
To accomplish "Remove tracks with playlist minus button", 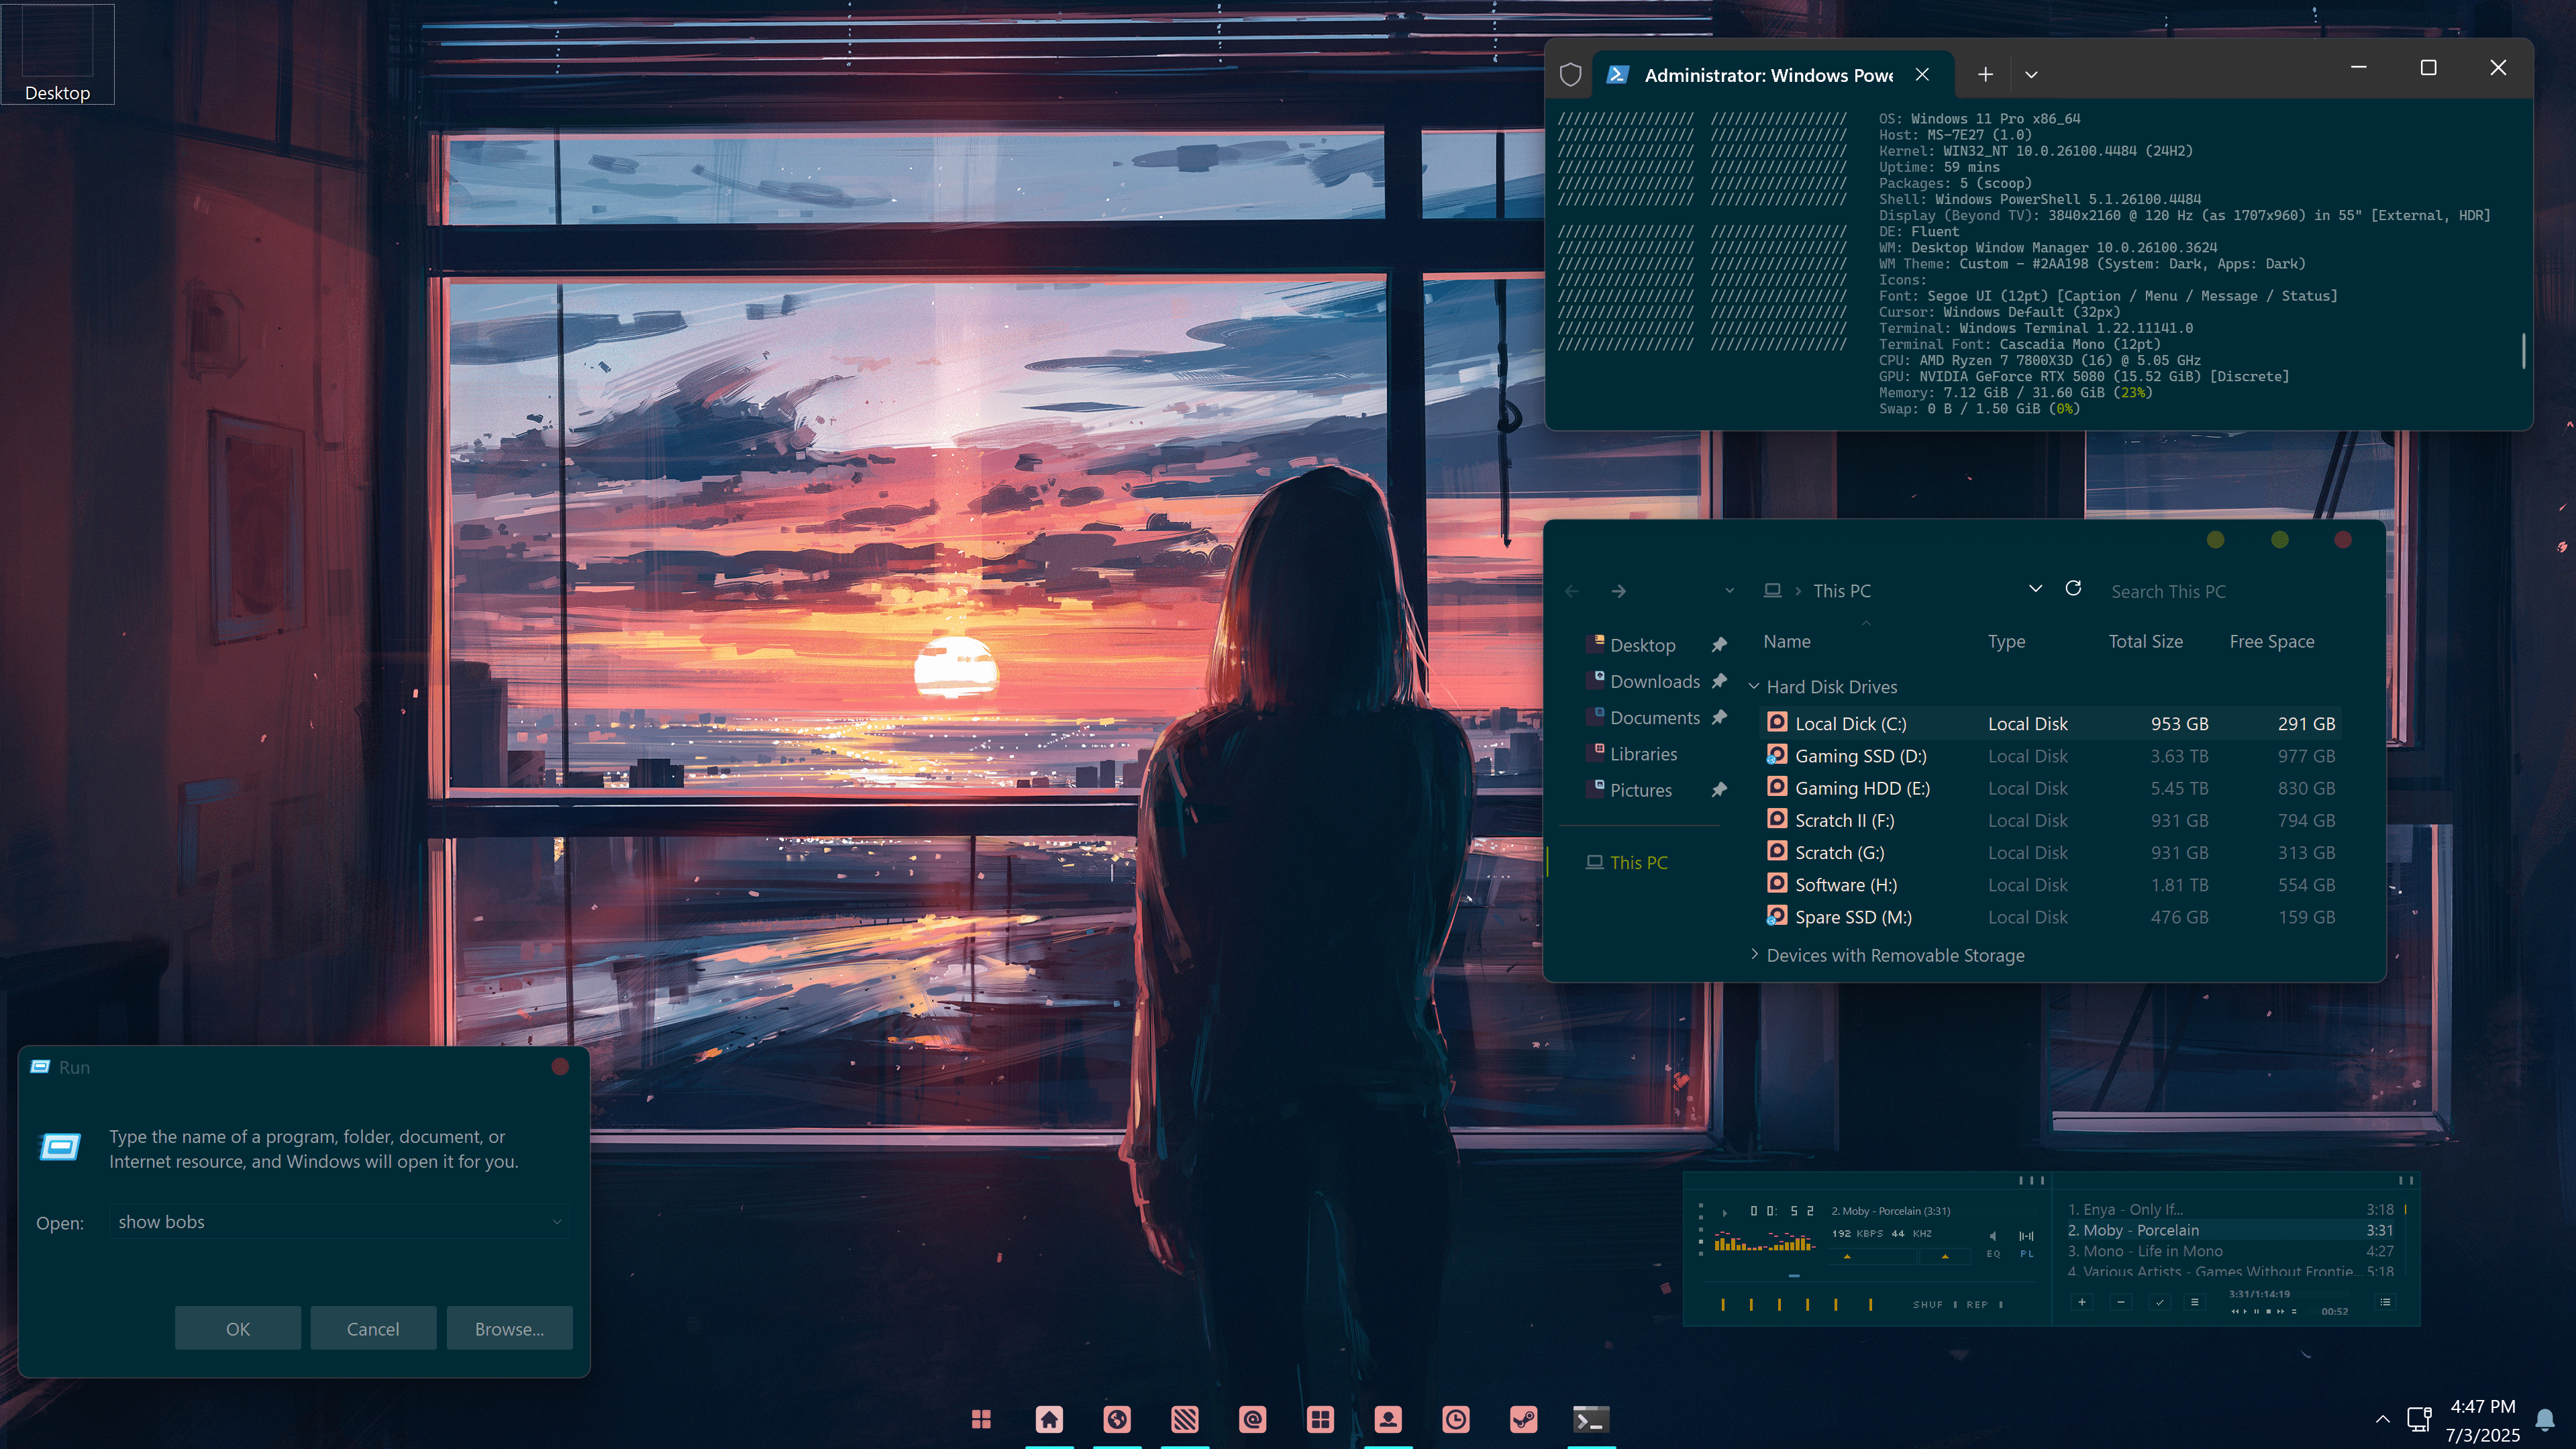I will (2121, 1302).
